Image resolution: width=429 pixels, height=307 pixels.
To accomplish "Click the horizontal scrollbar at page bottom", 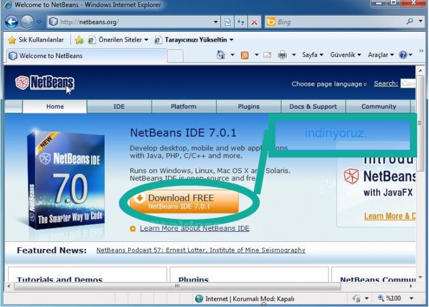I will pyautogui.click(x=176, y=286).
